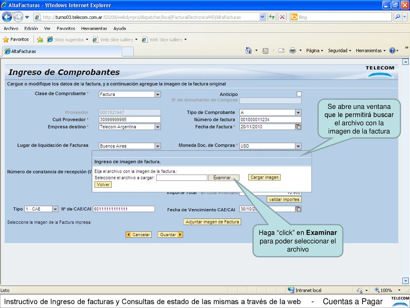
Task: Click the Print icon
Action: pyautogui.click(x=293, y=51)
